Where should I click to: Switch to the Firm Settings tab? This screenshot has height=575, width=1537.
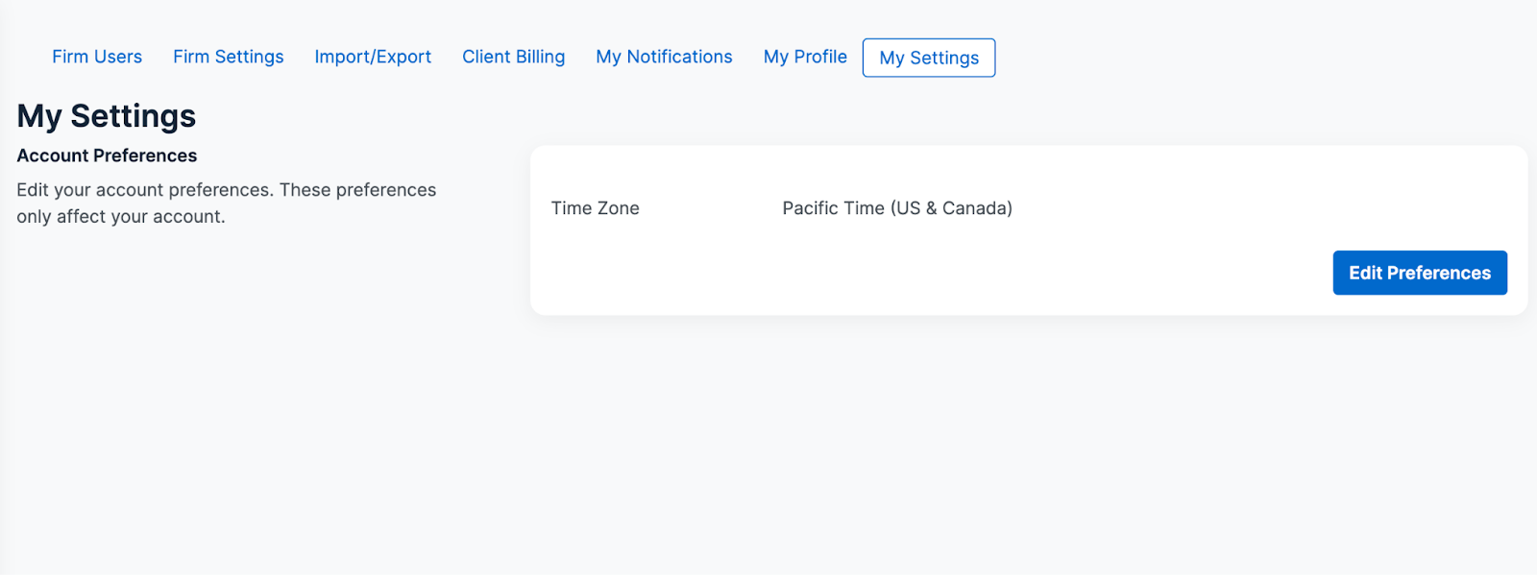tap(229, 57)
